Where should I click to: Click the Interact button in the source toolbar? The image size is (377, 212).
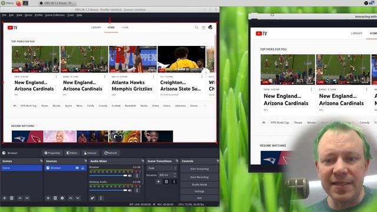point(90,153)
